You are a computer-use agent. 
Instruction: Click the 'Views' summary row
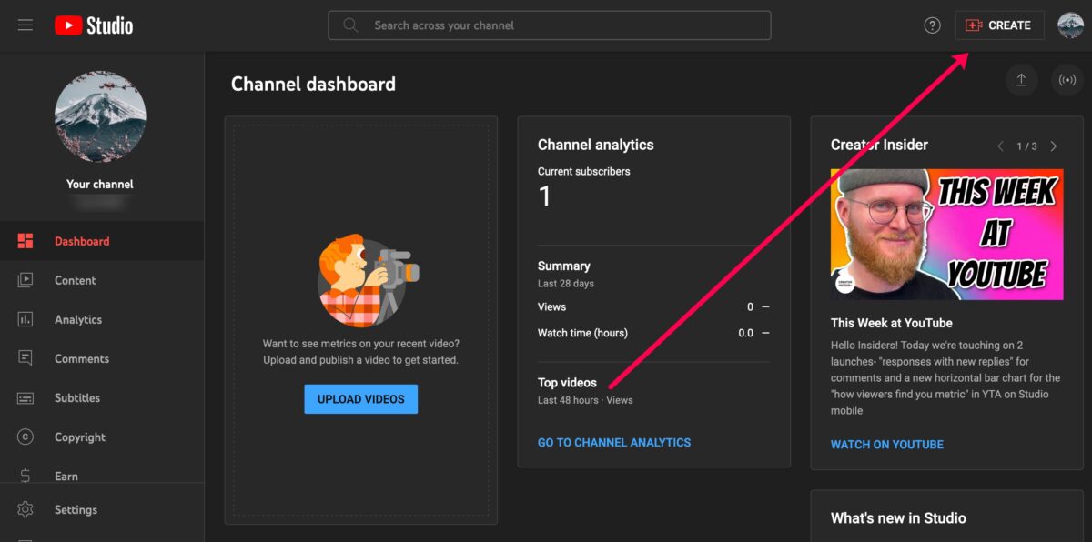pos(653,306)
